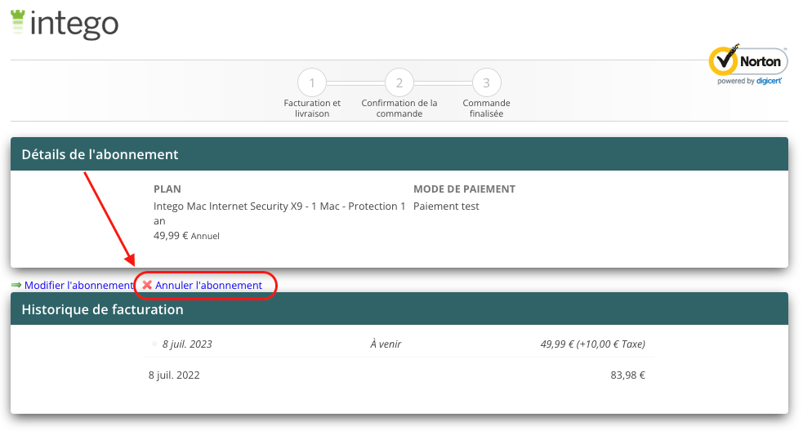Click the red X cancel icon

click(147, 285)
